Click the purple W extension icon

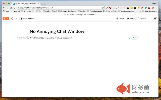point(128,8)
